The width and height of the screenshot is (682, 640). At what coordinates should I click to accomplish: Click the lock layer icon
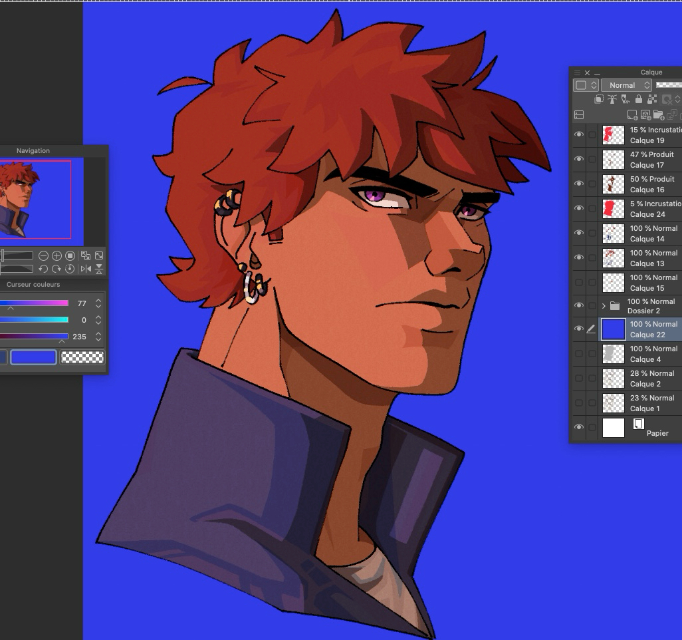tap(638, 99)
